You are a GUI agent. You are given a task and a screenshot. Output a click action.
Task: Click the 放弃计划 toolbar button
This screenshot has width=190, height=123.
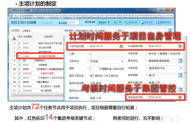[131, 22]
